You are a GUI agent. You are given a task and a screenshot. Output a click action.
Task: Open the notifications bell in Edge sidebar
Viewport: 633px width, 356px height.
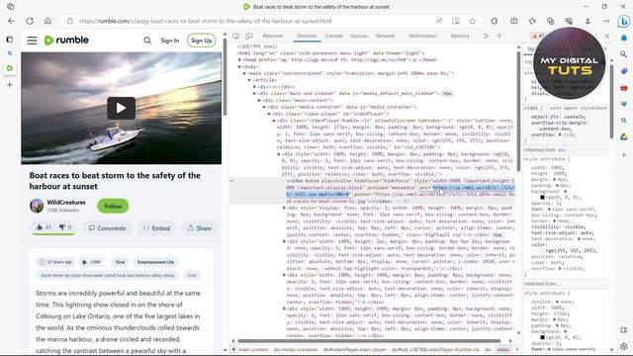coord(624,38)
